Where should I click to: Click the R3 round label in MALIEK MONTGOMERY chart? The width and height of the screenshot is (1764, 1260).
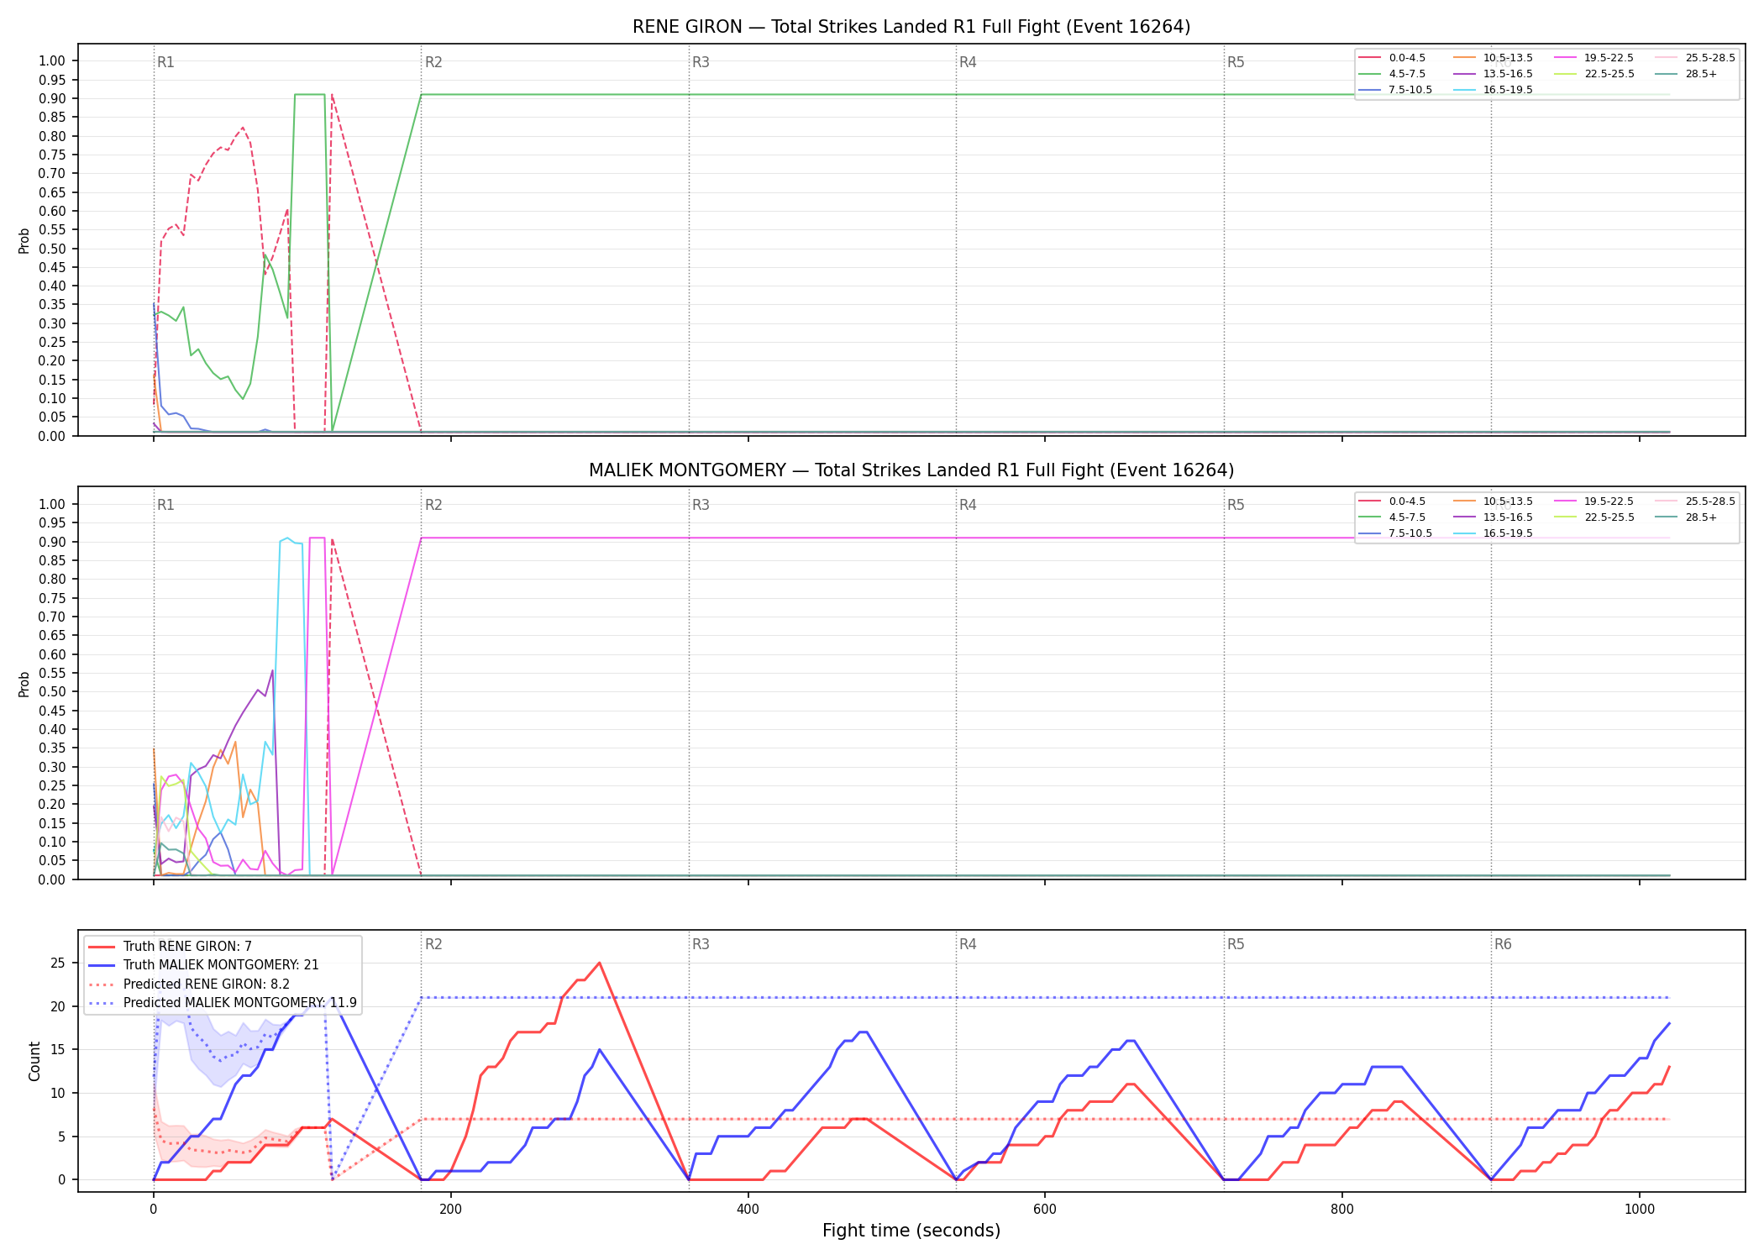click(x=701, y=505)
